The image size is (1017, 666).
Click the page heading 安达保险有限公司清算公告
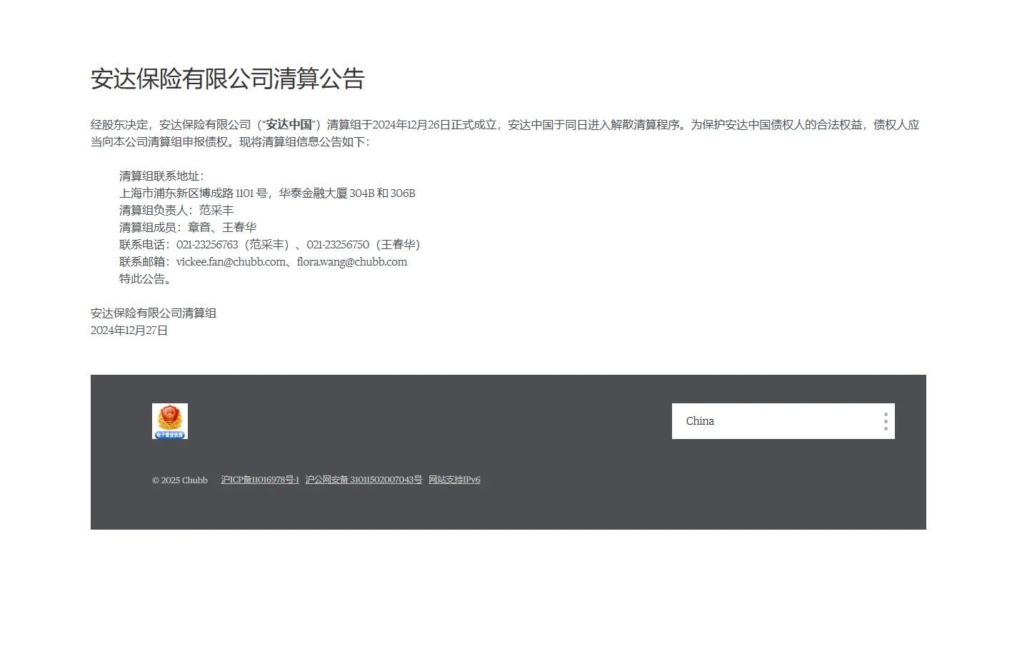point(228,79)
